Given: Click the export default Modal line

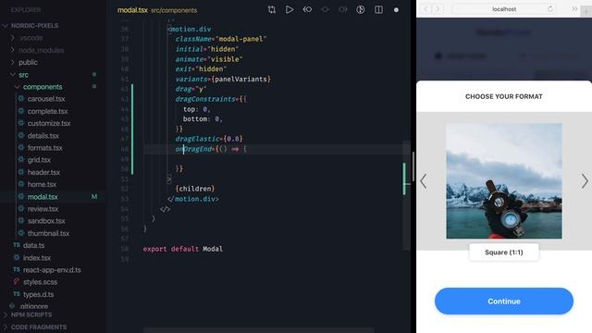Looking at the screenshot, I should click(x=183, y=249).
